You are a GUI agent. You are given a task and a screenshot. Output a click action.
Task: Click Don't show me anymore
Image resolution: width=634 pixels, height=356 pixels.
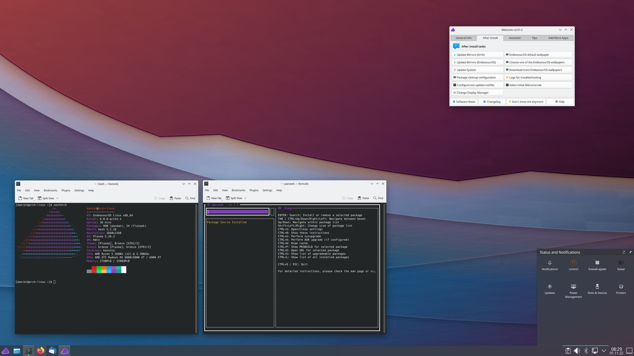click(x=526, y=102)
